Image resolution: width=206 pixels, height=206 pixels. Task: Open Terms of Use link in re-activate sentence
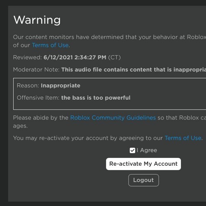click(x=183, y=138)
